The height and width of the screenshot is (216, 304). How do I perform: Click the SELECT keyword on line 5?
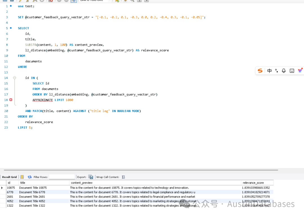point(23,28)
